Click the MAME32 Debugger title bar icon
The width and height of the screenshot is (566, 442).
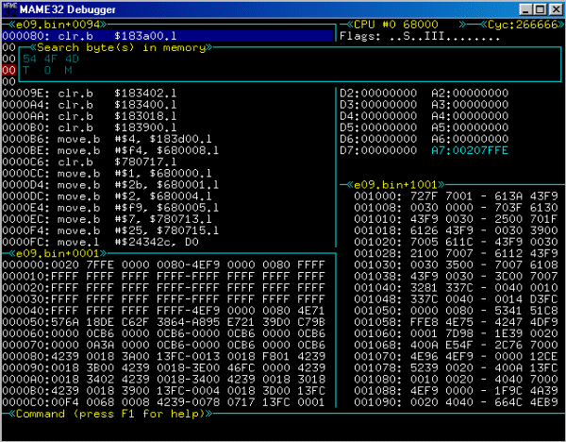tap(11, 10)
